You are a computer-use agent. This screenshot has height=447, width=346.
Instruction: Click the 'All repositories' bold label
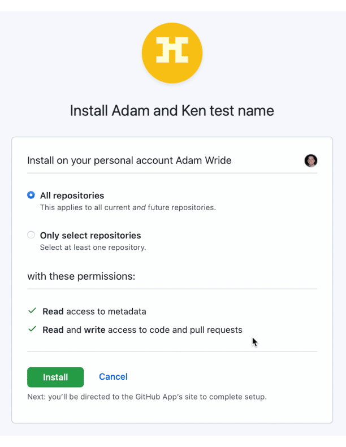click(72, 196)
